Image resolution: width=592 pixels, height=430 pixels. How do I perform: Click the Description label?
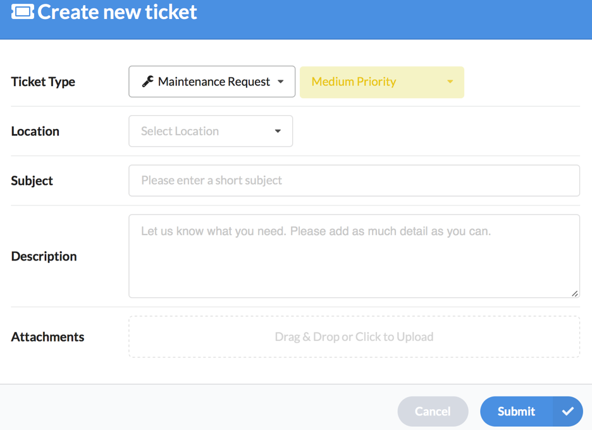(44, 256)
